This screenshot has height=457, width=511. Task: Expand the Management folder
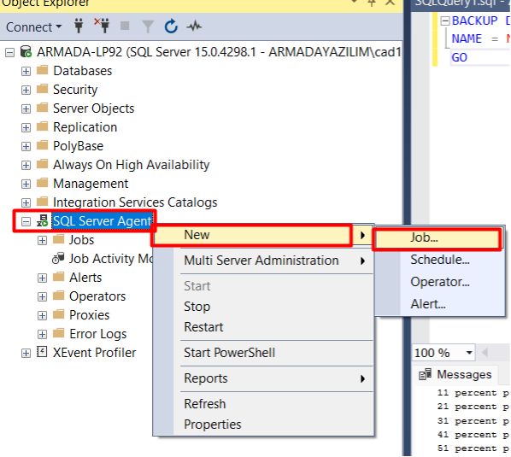click(26, 184)
